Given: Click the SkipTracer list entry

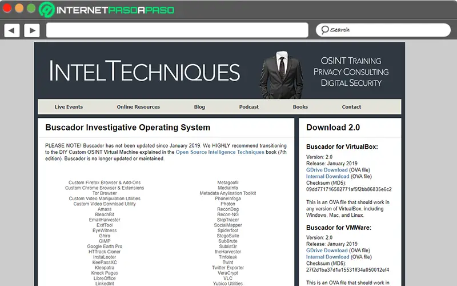Looking at the screenshot, I should click(228, 220).
